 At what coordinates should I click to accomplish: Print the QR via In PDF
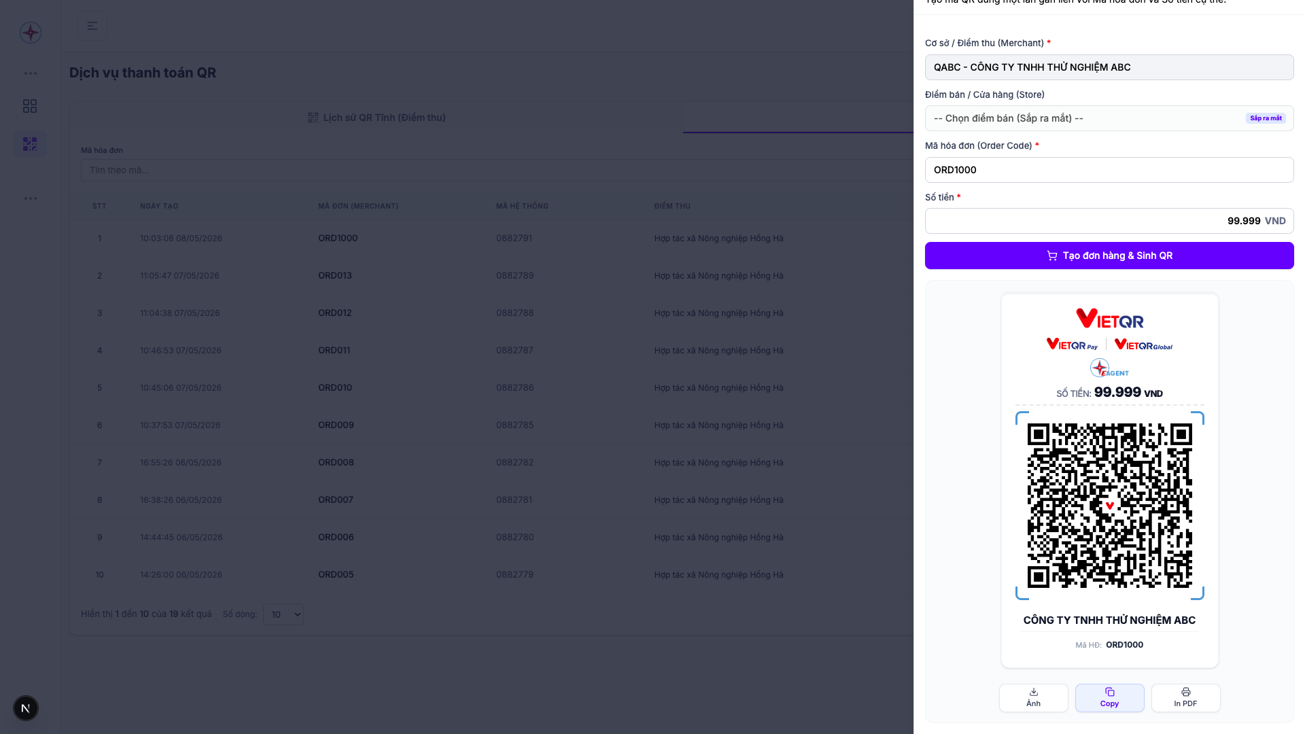tap(1185, 698)
